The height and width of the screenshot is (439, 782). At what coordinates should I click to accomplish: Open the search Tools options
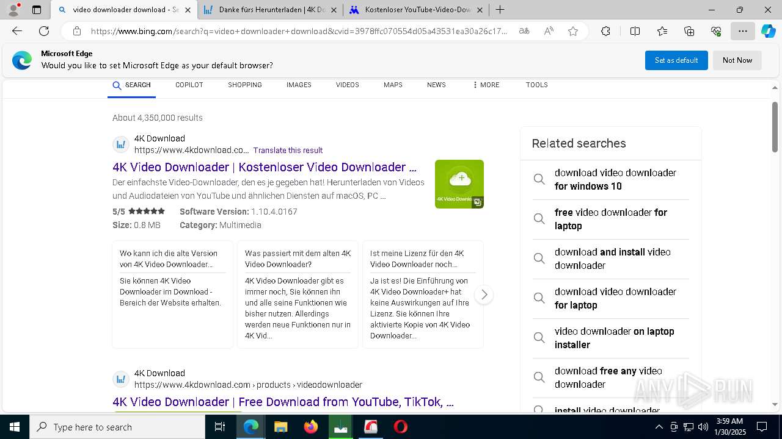[537, 85]
